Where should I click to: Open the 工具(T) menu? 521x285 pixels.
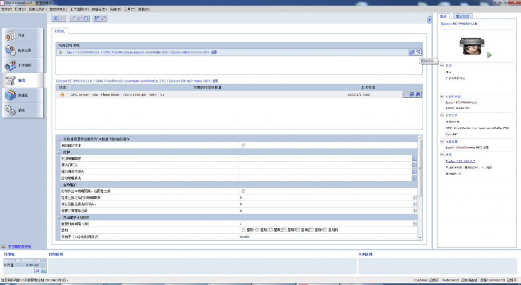(130, 9)
